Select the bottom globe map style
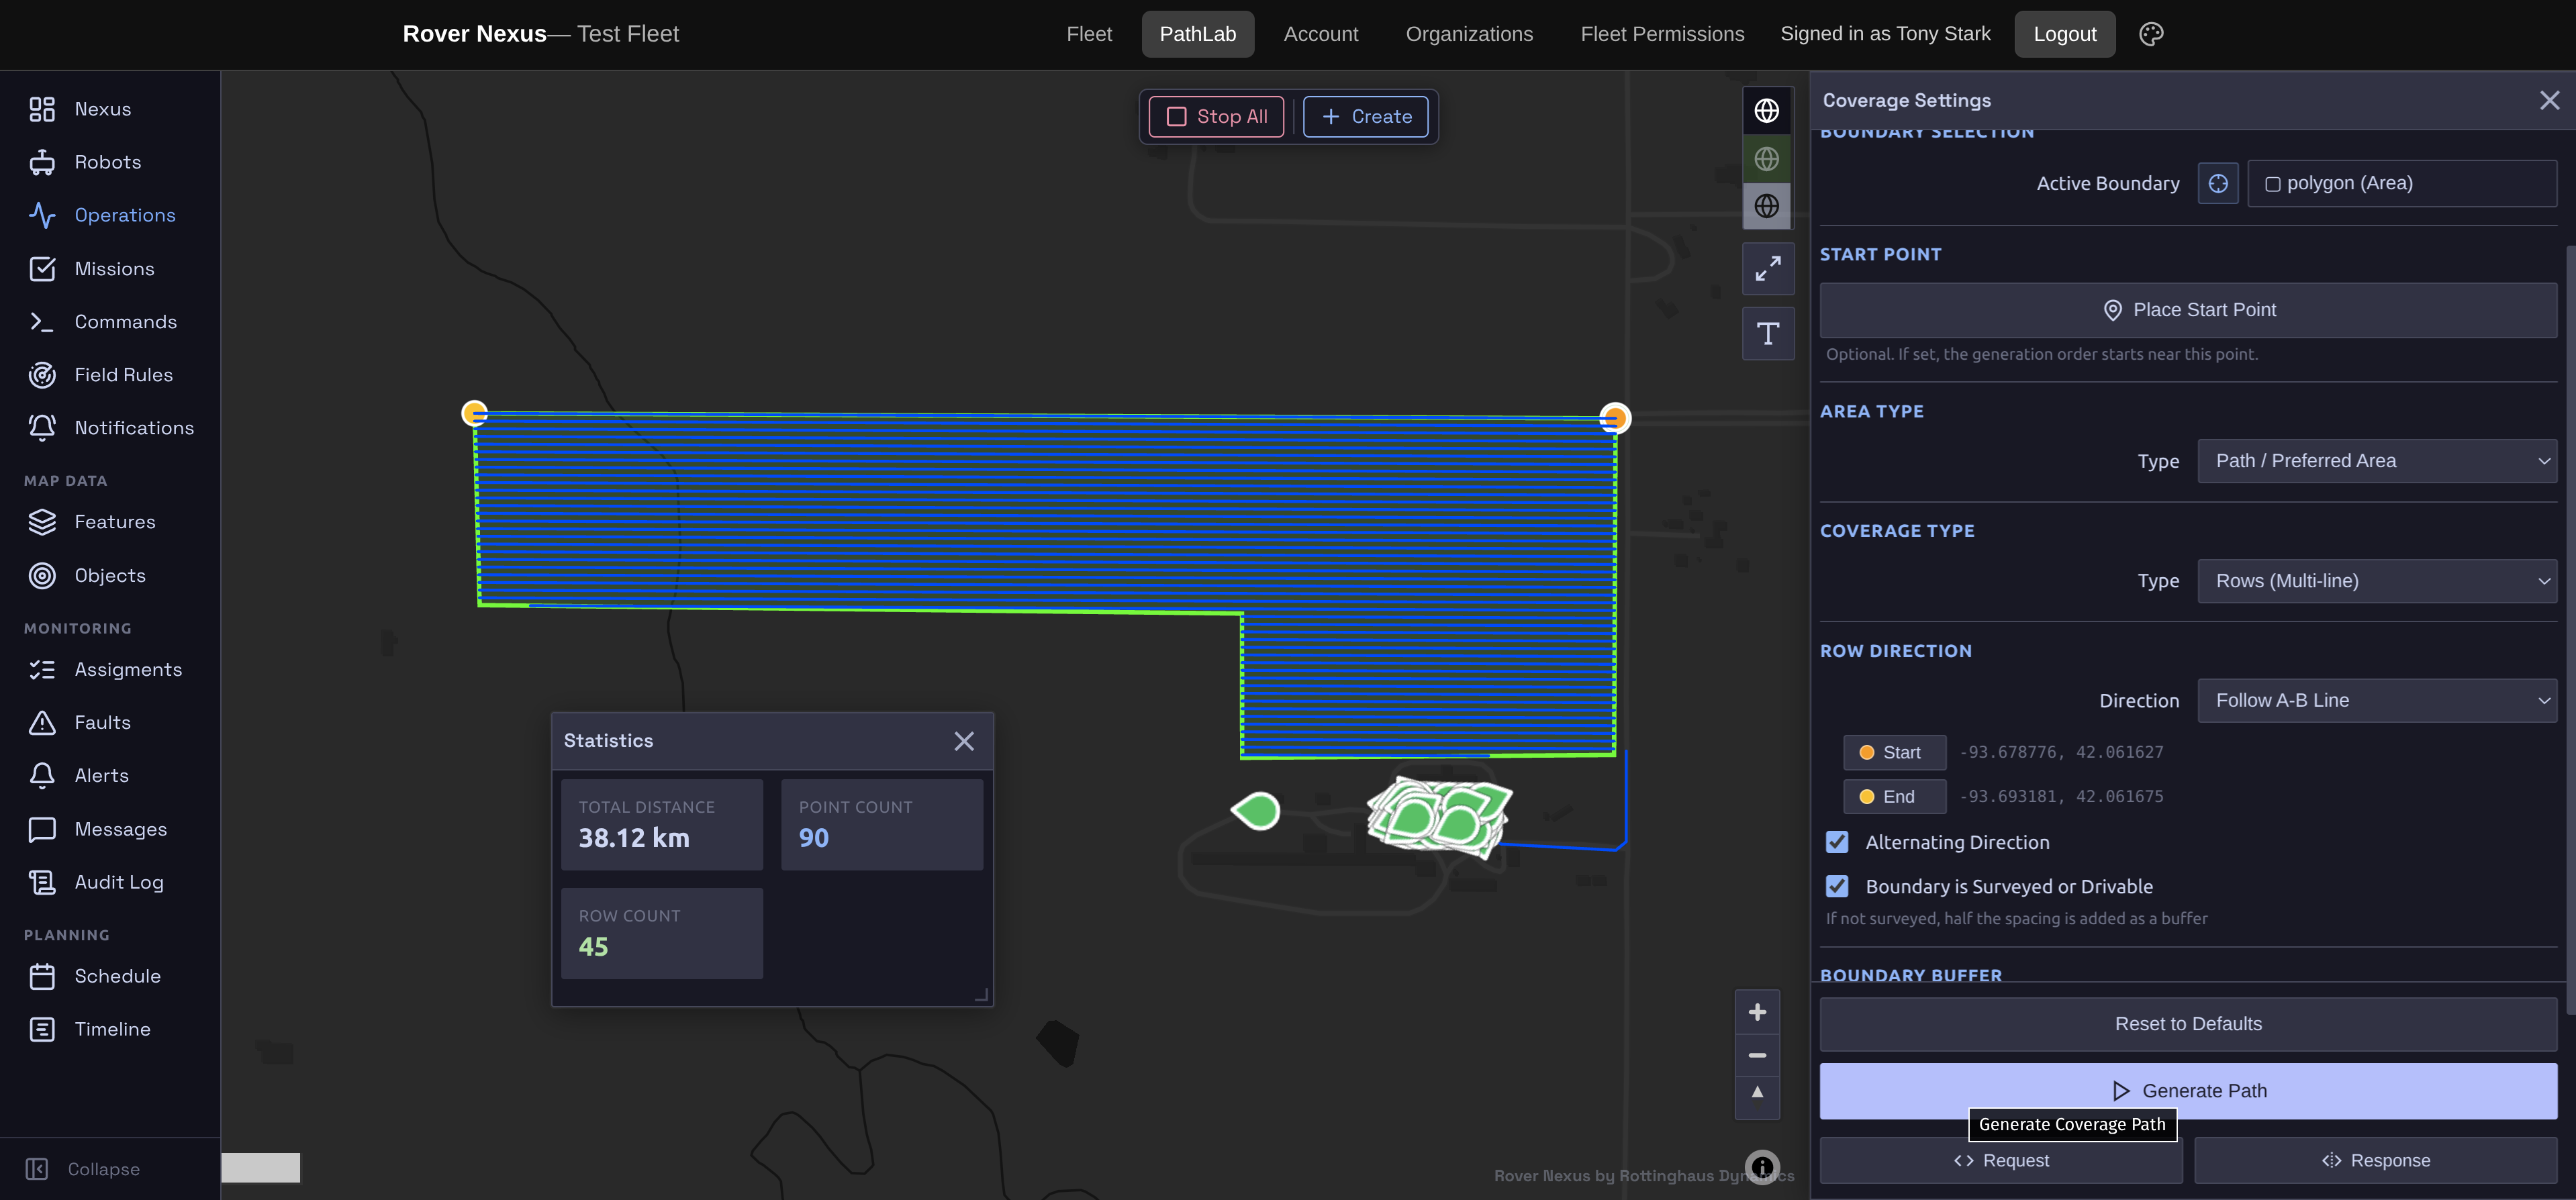This screenshot has width=2576, height=1200. pos(1767,206)
